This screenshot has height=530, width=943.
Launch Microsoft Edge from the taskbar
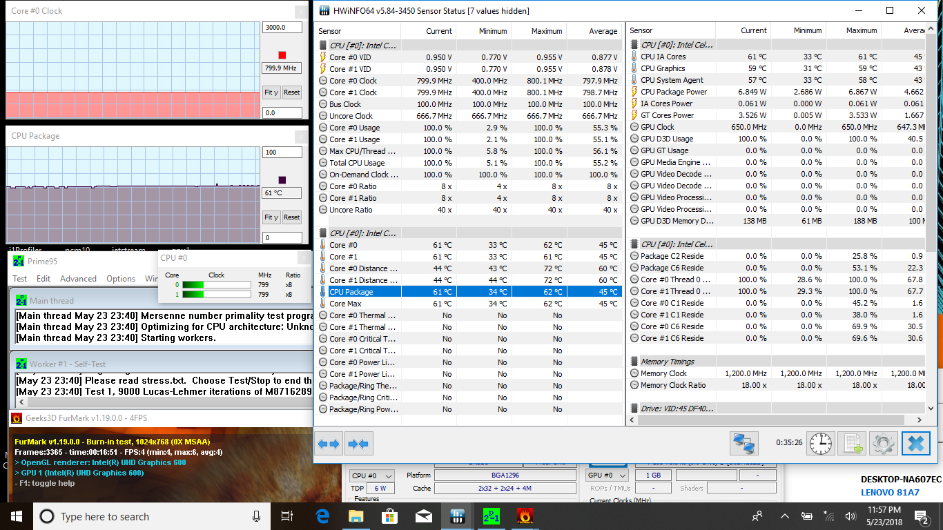click(322, 516)
